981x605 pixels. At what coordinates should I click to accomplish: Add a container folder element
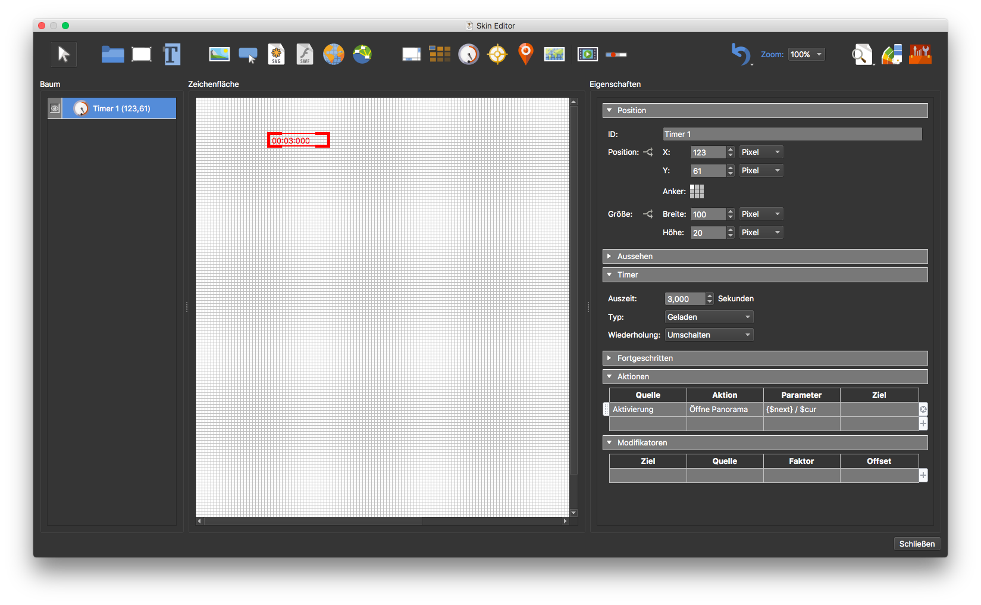click(112, 55)
